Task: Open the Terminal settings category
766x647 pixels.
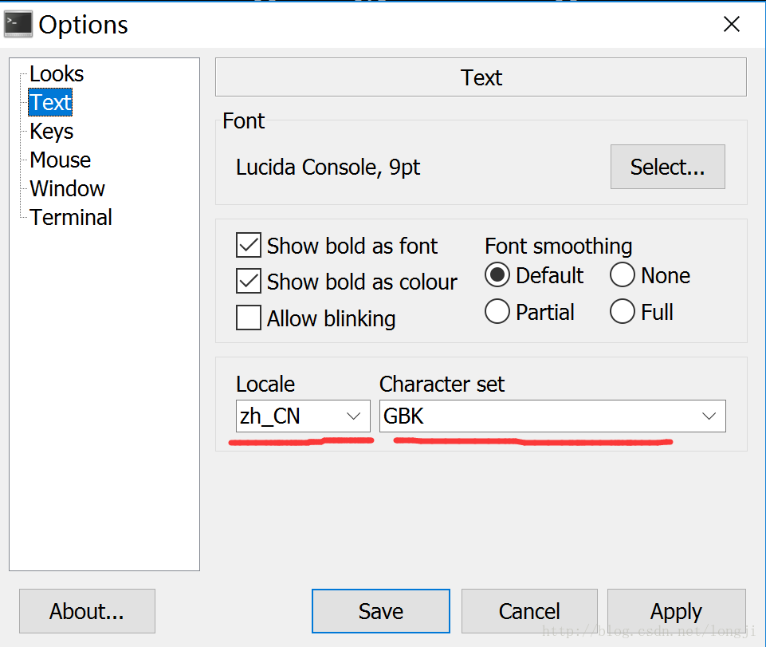Action: pos(71,218)
